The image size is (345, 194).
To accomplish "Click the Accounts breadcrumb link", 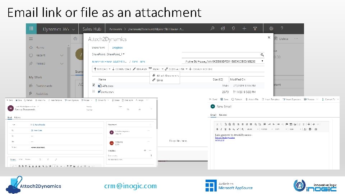I will point(115,29).
